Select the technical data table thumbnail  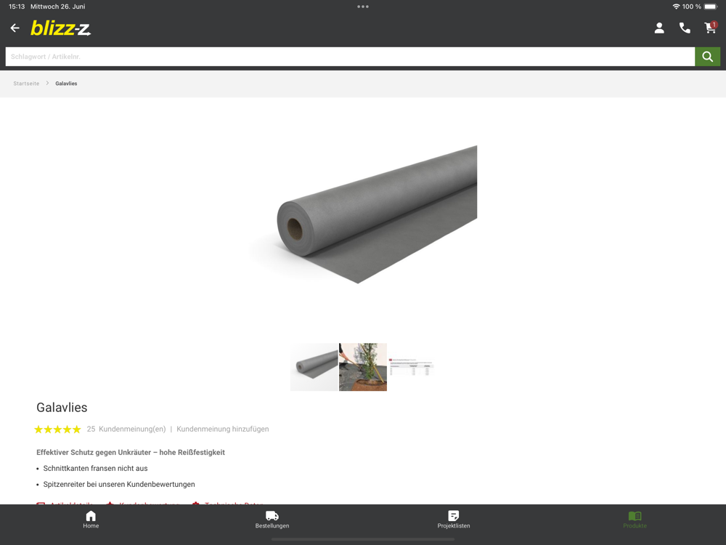pyautogui.click(x=411, y=367)
